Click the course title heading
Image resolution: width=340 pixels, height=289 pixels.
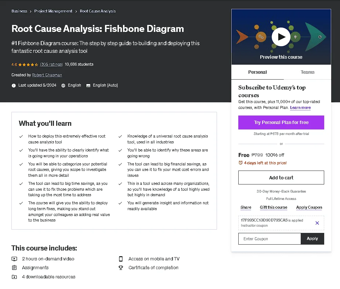coord(98,29)
